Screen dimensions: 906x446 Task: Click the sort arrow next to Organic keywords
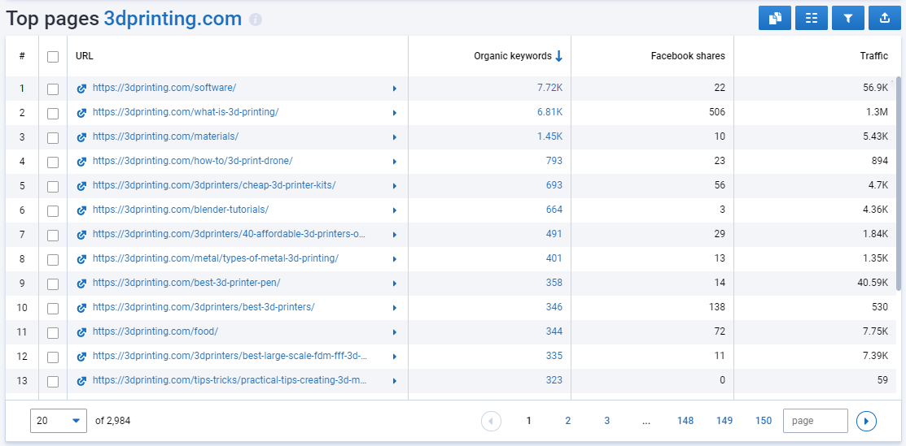[558, 56]
